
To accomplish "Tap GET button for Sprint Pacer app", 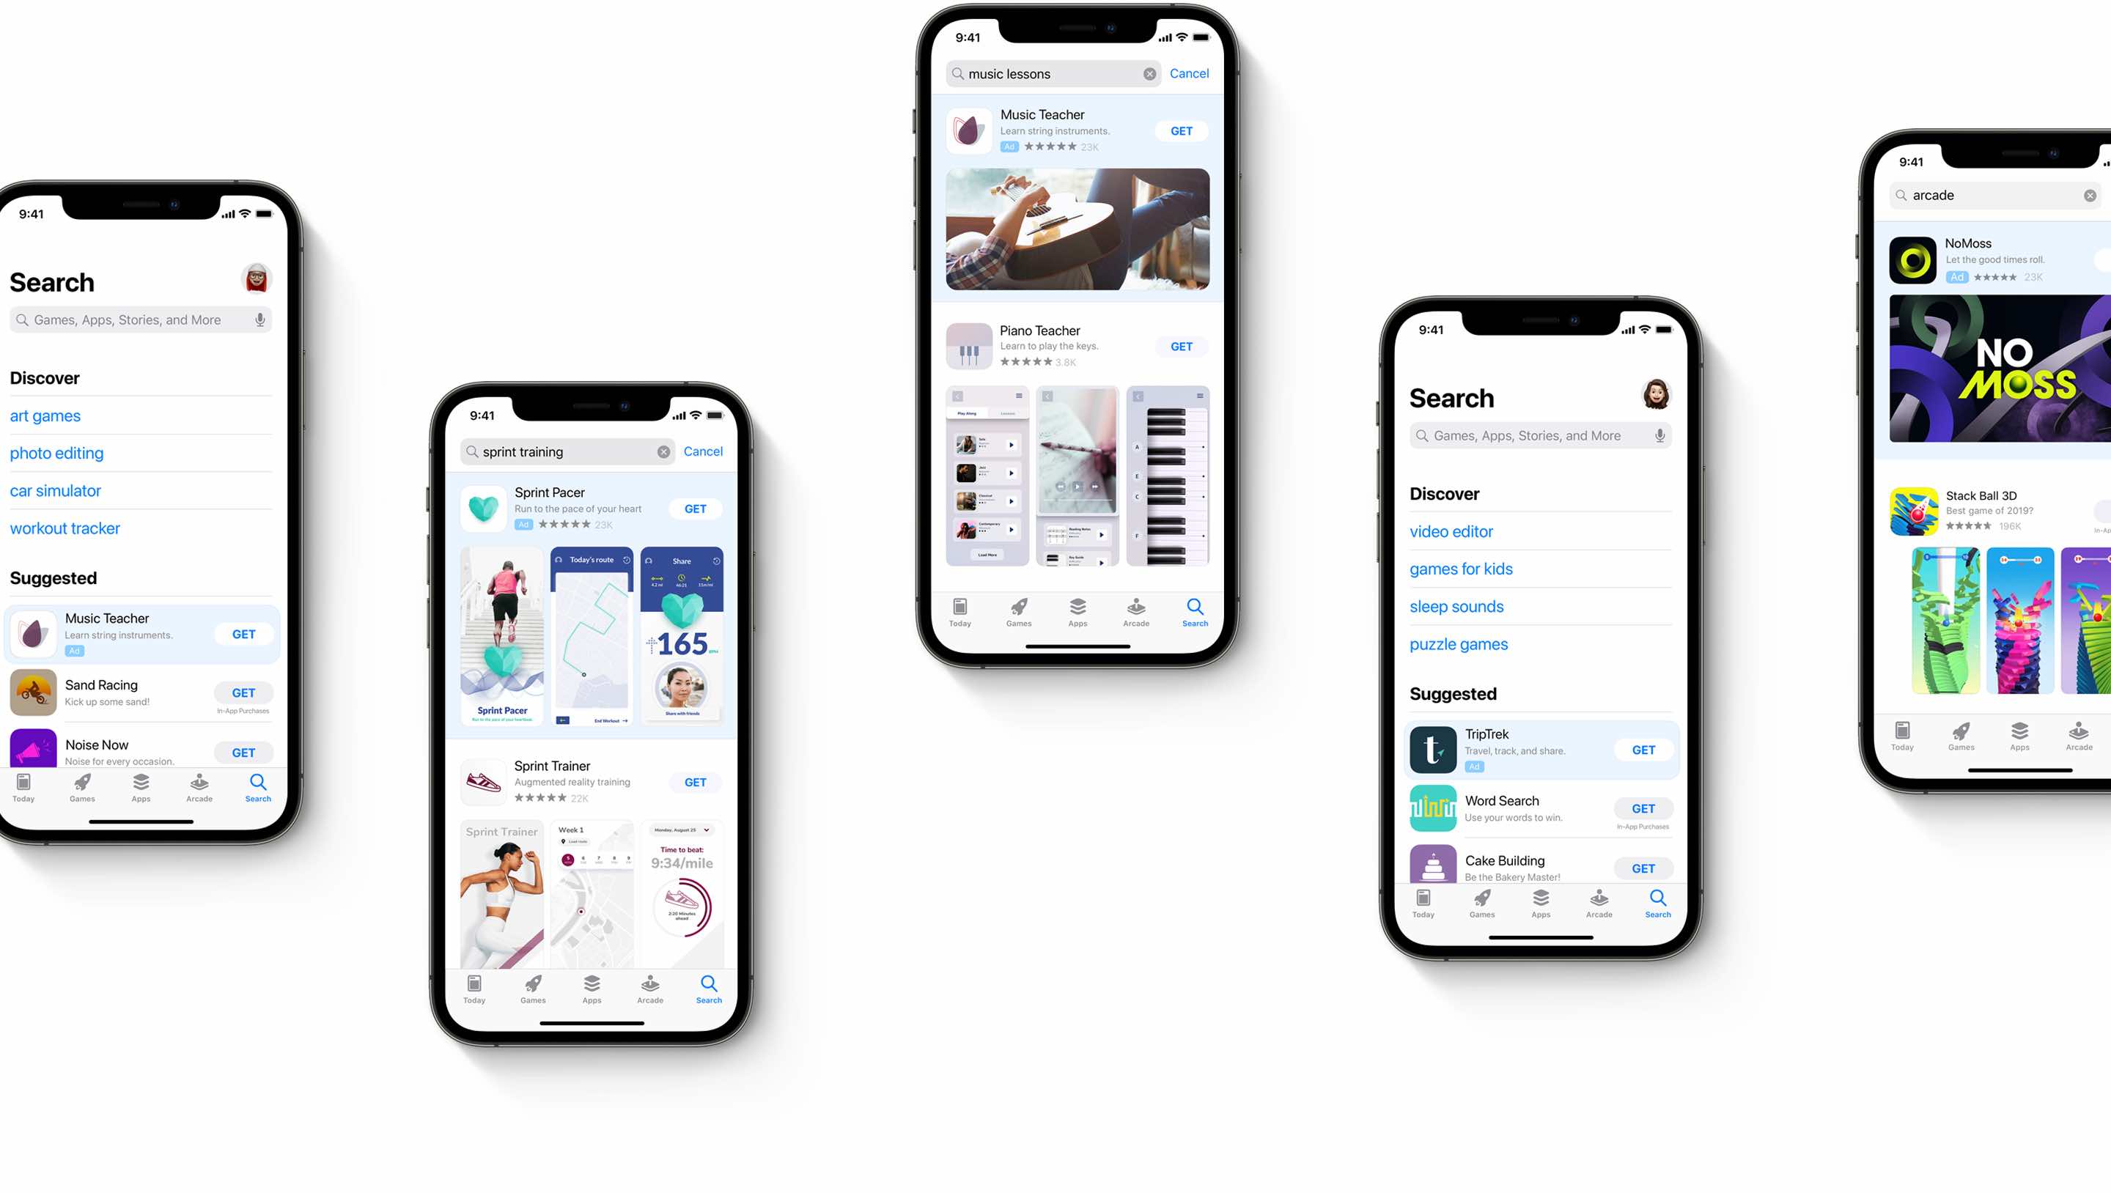I will [696, 507].
